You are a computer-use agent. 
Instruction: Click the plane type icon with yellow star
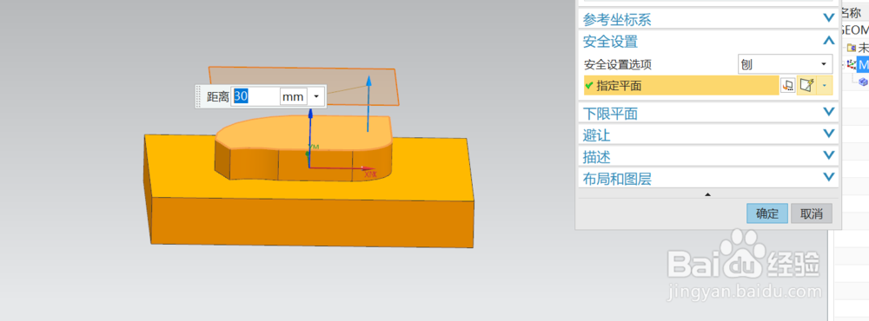click(807, 85)
